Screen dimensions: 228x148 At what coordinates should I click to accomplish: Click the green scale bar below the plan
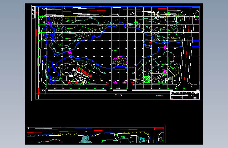(160, 96)
